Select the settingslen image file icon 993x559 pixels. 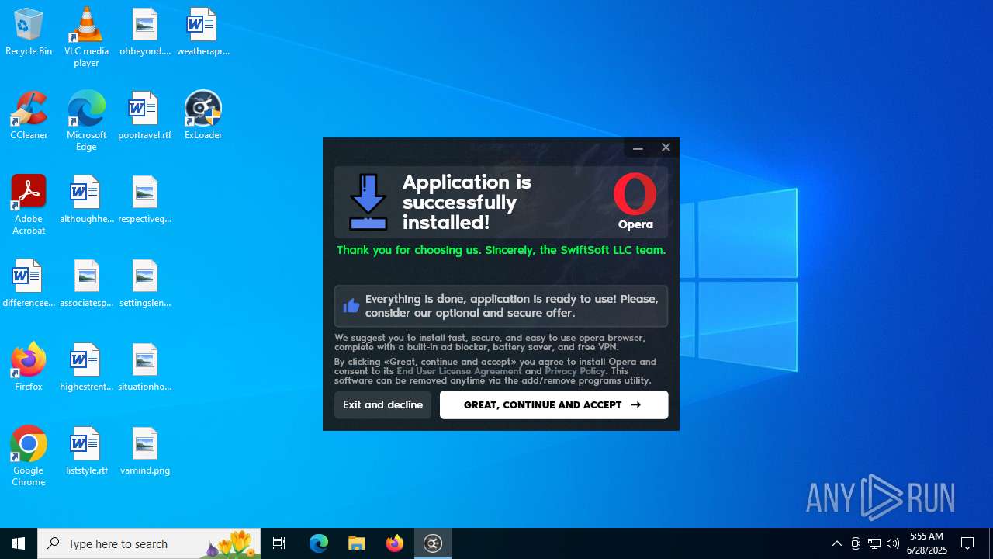[x=145, y=283]
